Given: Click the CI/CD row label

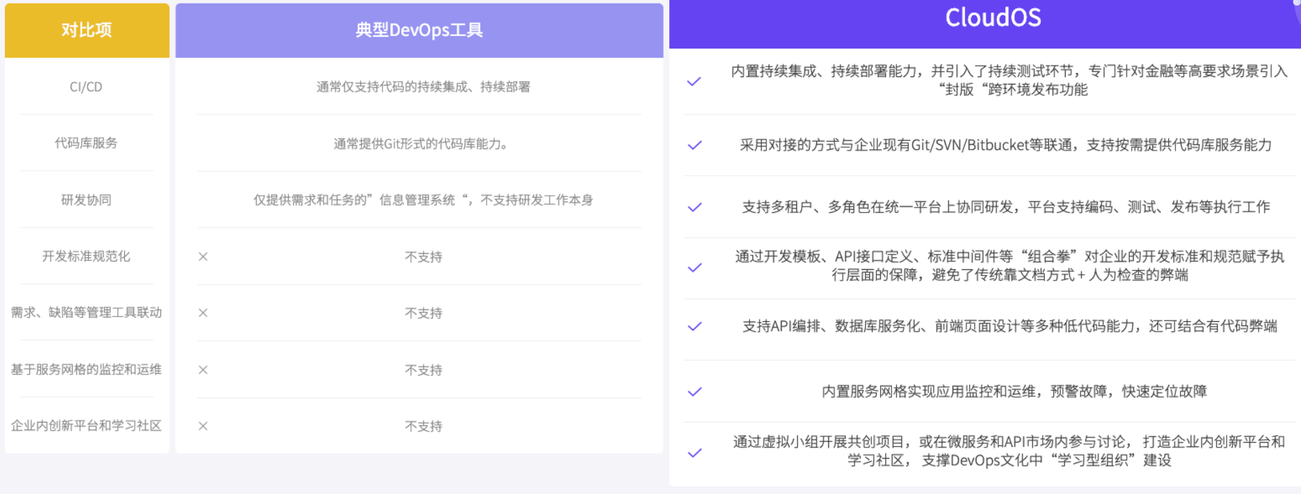Looking at the screenshot, I should point(86,87).
